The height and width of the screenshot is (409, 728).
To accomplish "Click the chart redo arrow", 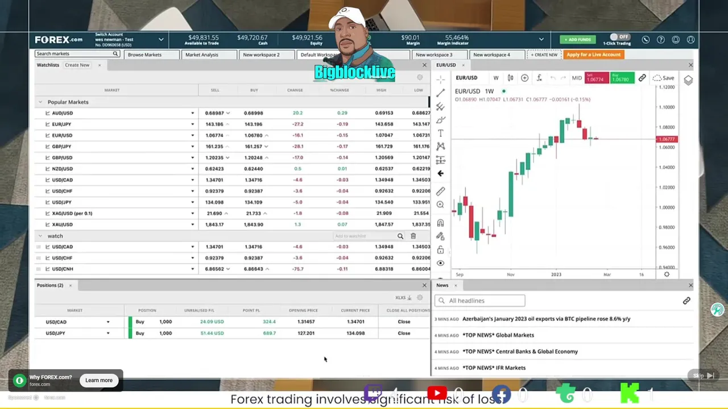I will pyautogui.click(x=564, y=78).
